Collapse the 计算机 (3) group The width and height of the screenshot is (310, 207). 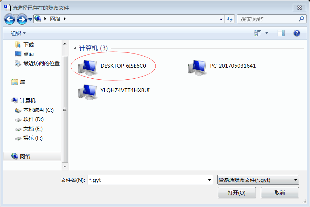click(x=75, y=48)
